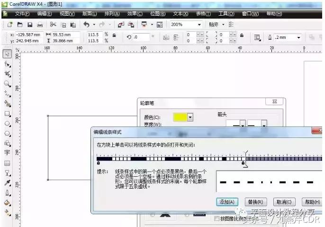Toggle the scale ratio lock icon
The width and height of the screenshot is (325, 227).
click(114, 35)
